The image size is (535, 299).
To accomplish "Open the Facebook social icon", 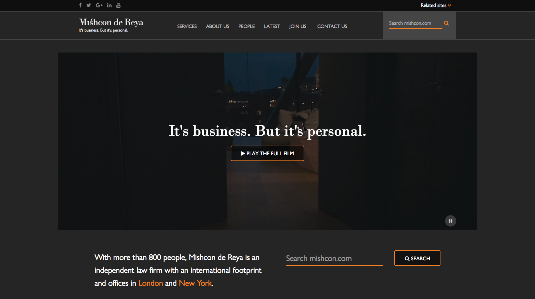I will click(80, 5).
